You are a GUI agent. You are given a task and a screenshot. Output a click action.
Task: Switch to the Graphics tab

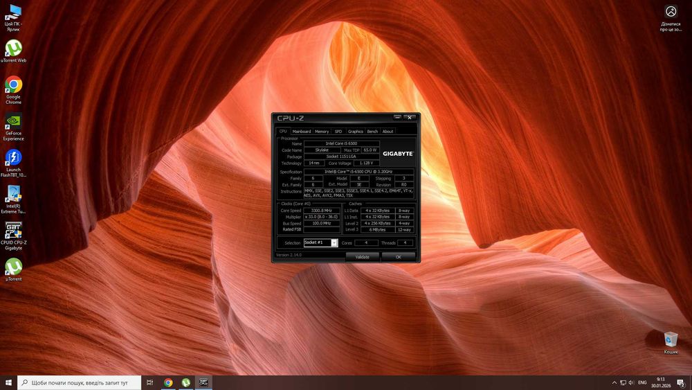[356, 131]
